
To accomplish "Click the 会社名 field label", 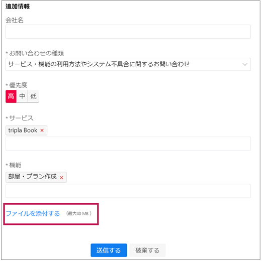I will click(x=15, y=20).
